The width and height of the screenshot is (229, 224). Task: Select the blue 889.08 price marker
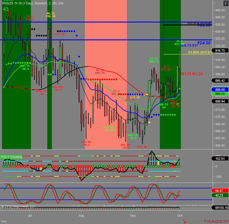click(220, 90)
